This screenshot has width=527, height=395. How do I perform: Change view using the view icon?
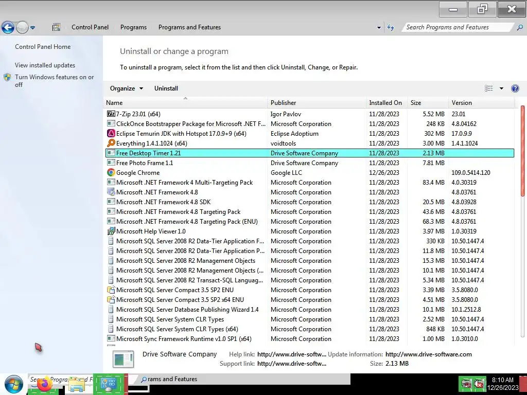click(489, 88)
